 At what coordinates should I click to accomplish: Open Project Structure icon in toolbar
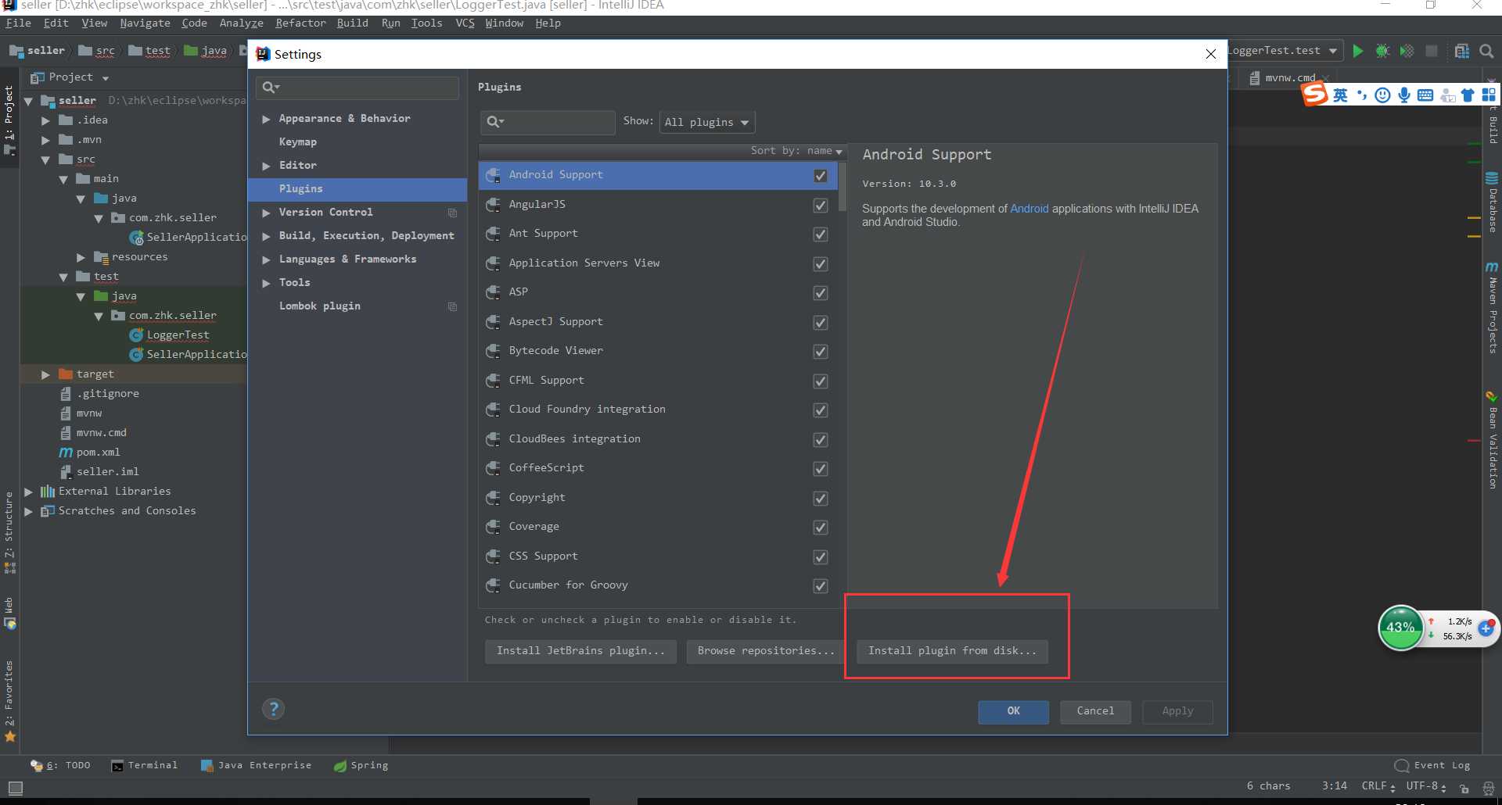[x=1461, y=51]
